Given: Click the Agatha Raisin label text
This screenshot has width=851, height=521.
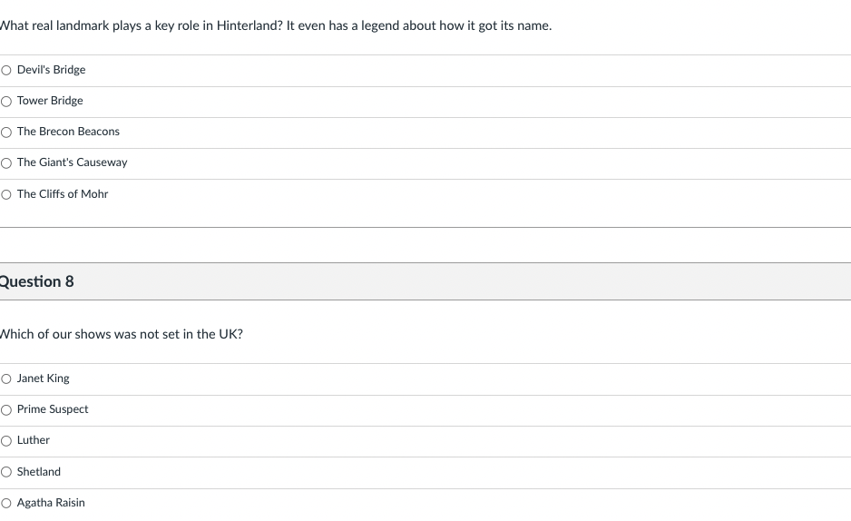Looking at the screenshot, I should click(x=51, y=503).
